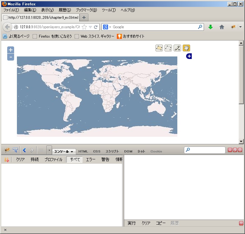Click the クリア button in console toolbar
Viewport: 245px width, 234px height.
pyautogui.click(x=20, y=160)
